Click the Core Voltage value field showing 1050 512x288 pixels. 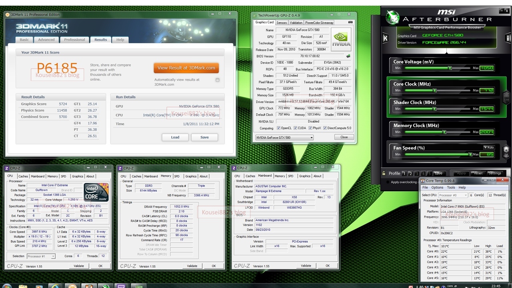487,68
